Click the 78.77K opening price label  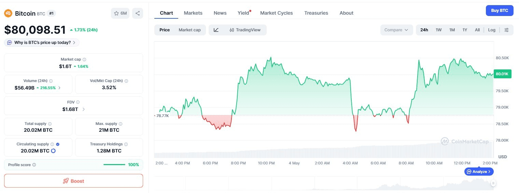[x=163, y=116]
